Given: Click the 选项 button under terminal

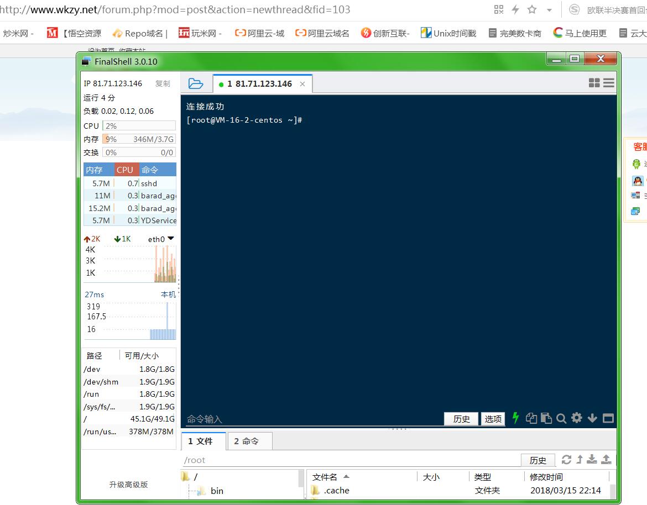Looking at the screenshot, I should (493, 419).
